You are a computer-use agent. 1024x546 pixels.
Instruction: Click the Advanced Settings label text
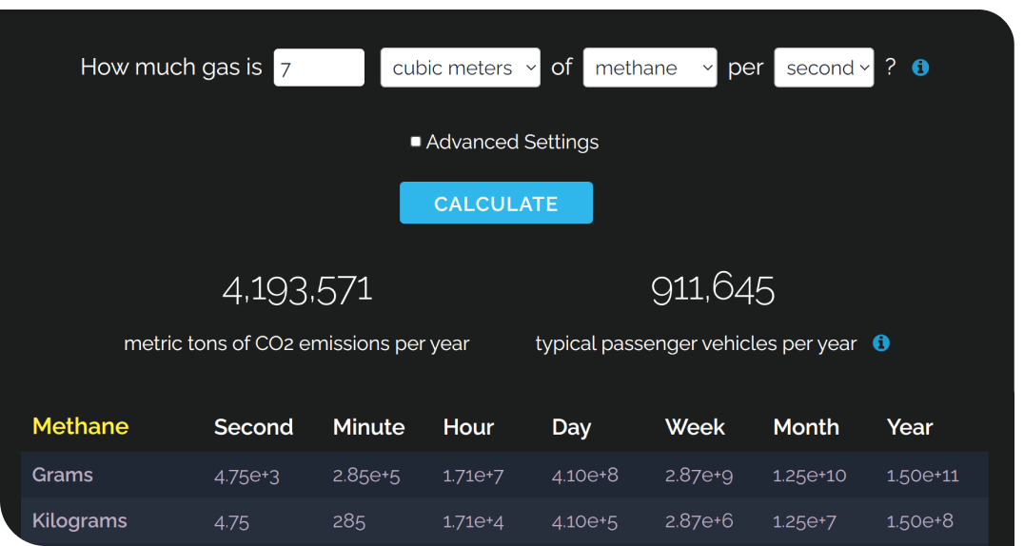[x=512, y=143]
